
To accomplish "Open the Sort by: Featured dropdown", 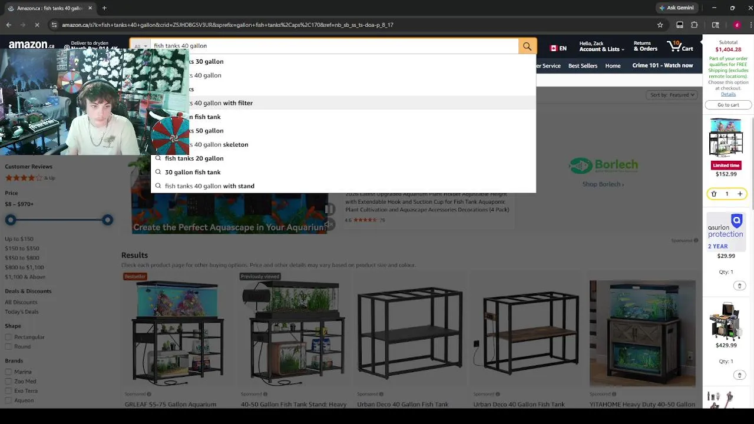I will point(672,95).
